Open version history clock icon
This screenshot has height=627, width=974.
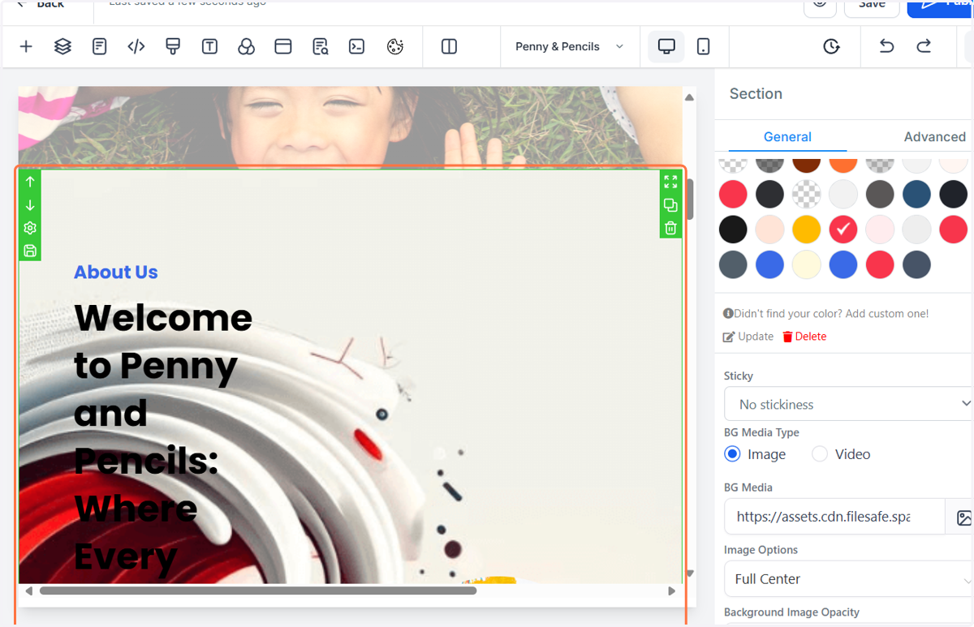coord(831,47)
